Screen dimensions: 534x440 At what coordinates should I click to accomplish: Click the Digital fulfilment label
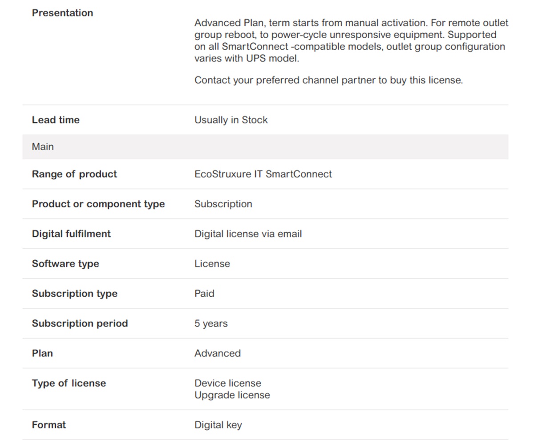(x=71, y=234)
